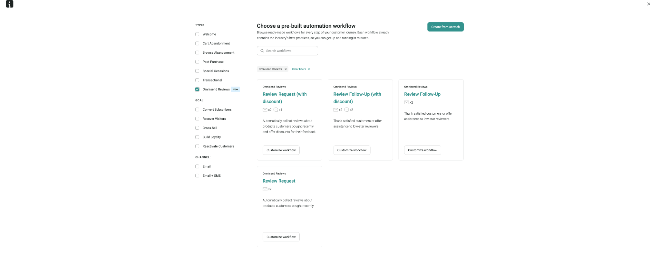660x254 pixels.
Task: Click the TYPE: section label
Action: tap(199, 25)
